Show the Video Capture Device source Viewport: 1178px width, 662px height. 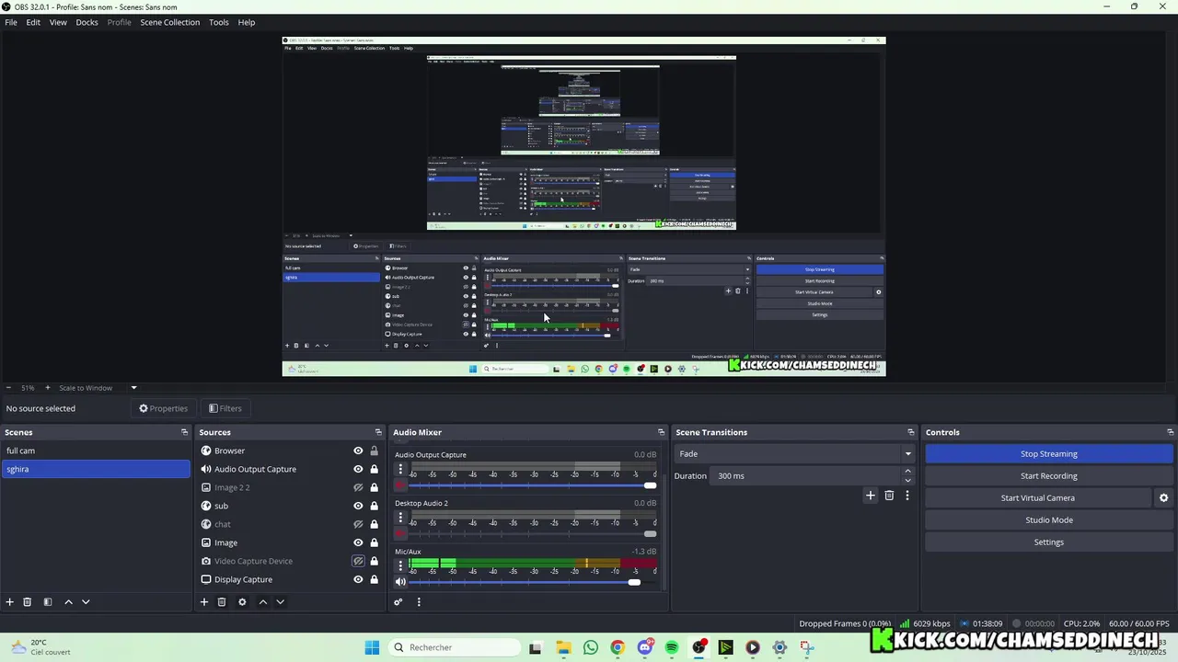[358, 561]
